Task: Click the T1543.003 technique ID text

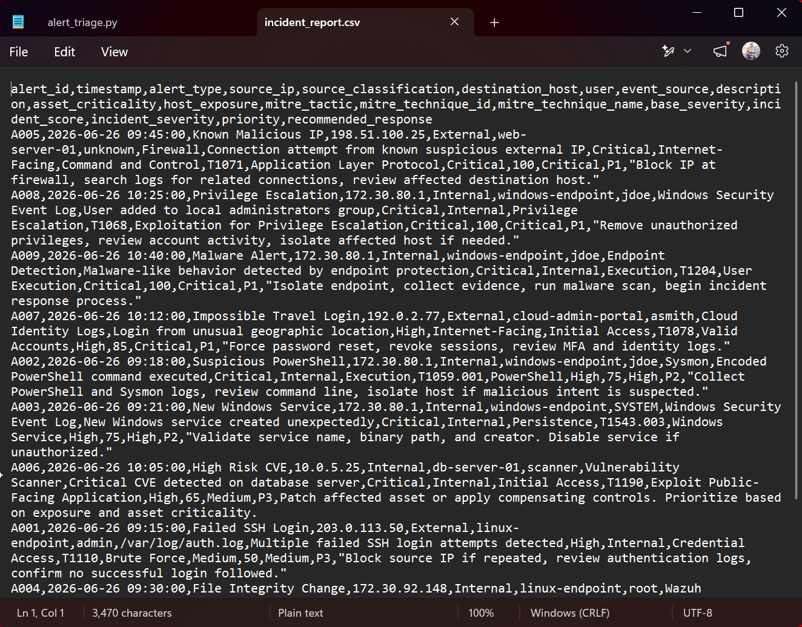Action: point(632,422)
